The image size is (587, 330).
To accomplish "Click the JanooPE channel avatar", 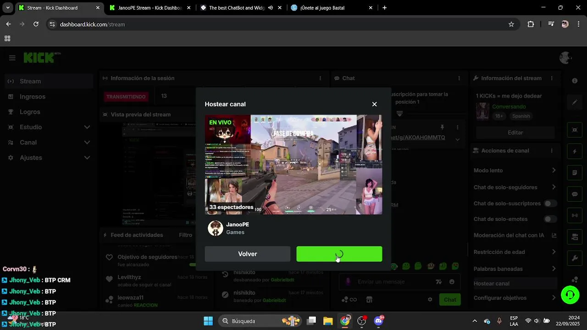I will tap(216, 228).
